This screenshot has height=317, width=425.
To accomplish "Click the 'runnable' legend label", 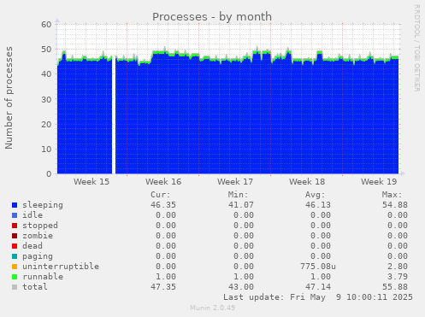I will [43, 277].
